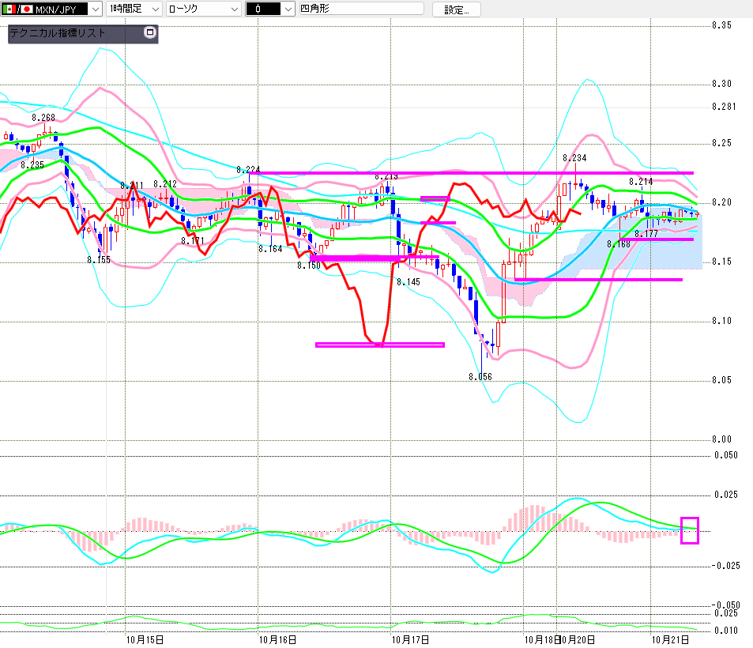
Task: Click the 10月21日 date marker on time axis
Action: pyautogui.click(x=669, y=639)
